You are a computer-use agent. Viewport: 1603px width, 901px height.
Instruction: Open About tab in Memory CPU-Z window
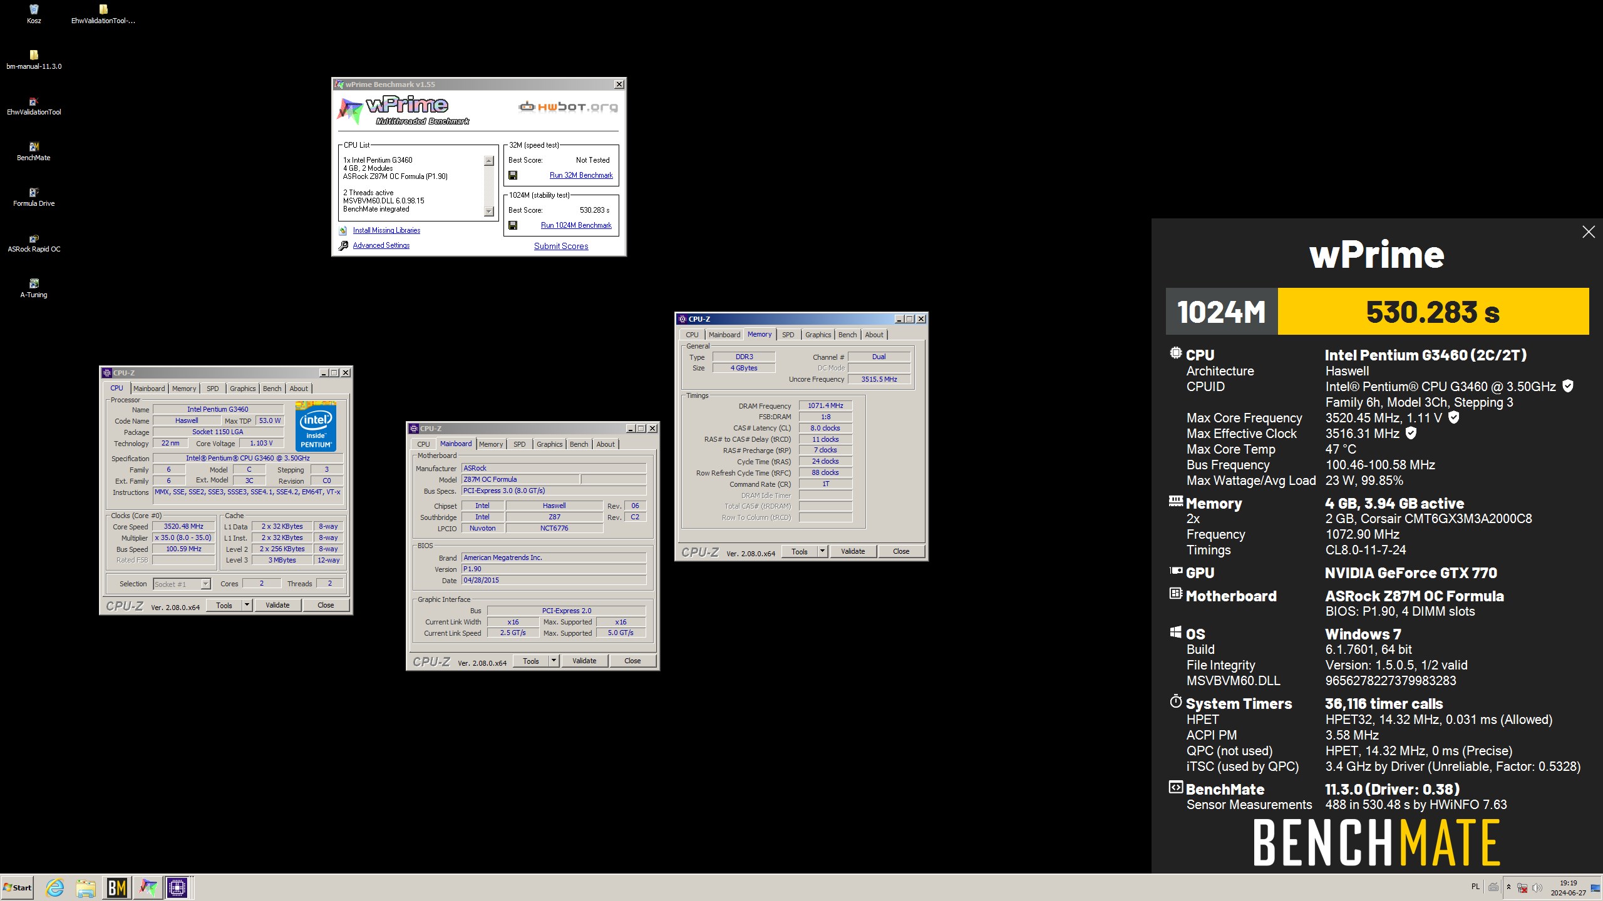874,335
